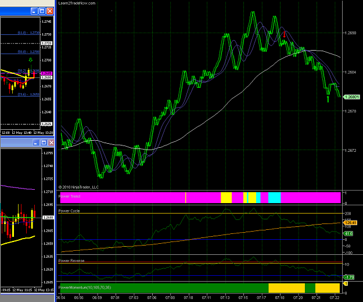The height and width of the screenshot is (302, 363).
Task: Click the 200 level label on Power Cycle axis
Action: 348,214
